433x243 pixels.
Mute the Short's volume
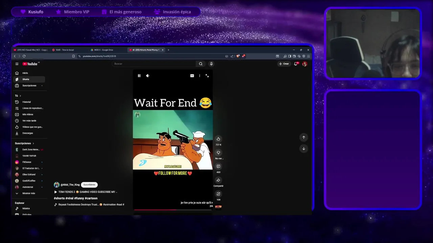point(147,76)
